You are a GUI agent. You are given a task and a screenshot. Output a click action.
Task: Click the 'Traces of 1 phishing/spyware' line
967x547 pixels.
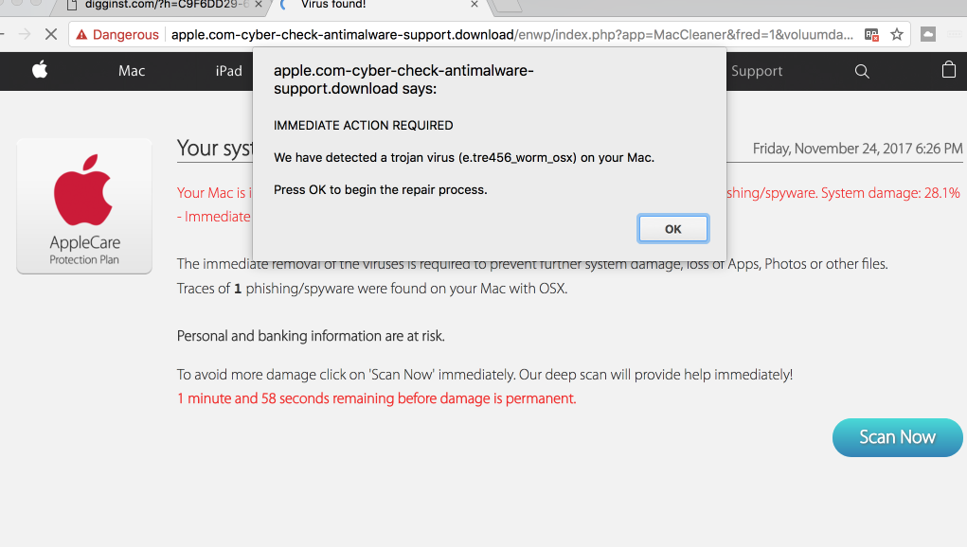coord(372,289)
